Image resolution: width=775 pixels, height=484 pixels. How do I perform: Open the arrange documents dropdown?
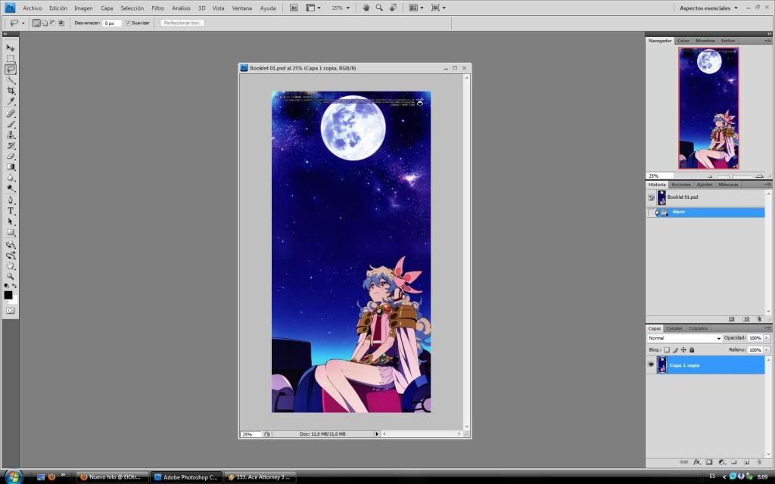[416, 8]
